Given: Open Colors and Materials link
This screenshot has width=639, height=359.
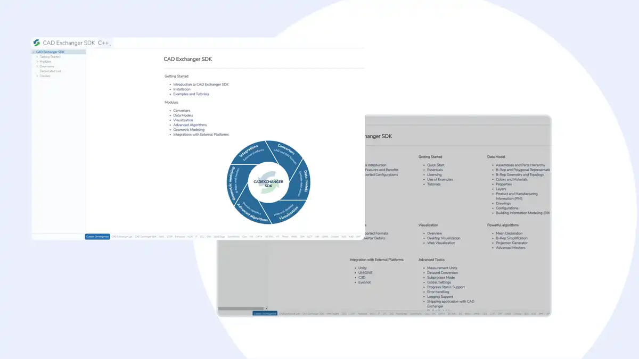Looking at the screenshot, I should 512,180.
